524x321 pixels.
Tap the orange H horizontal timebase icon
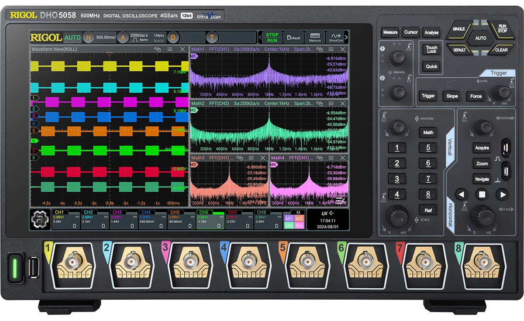pyautogui.click(x=89, y=38)
